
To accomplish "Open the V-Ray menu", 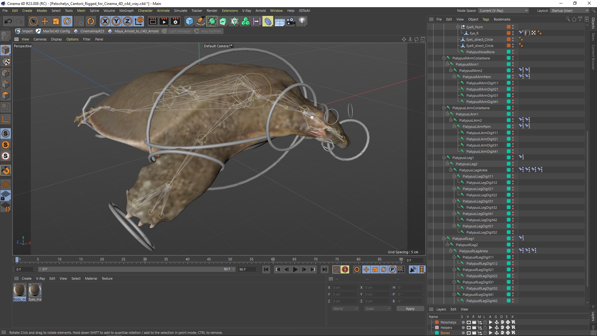I will (247, 11).
